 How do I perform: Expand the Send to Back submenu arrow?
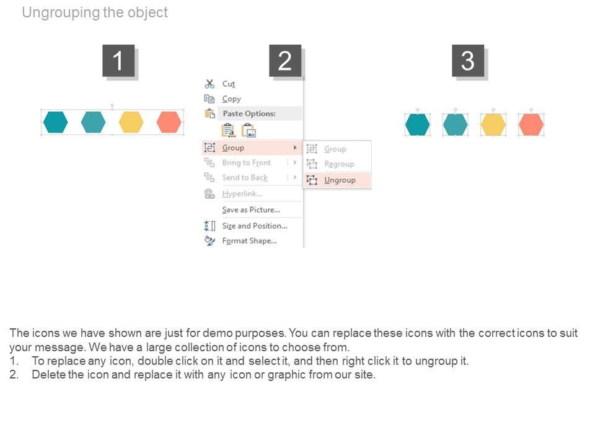(x=295, y=178)
